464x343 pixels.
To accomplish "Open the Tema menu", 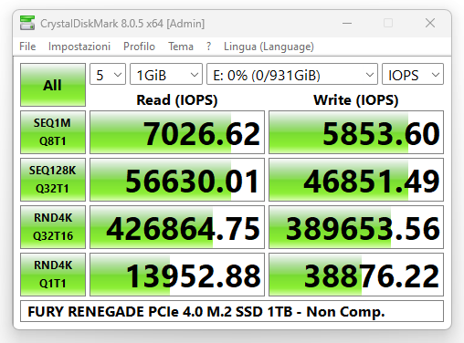I will [181, 47].
